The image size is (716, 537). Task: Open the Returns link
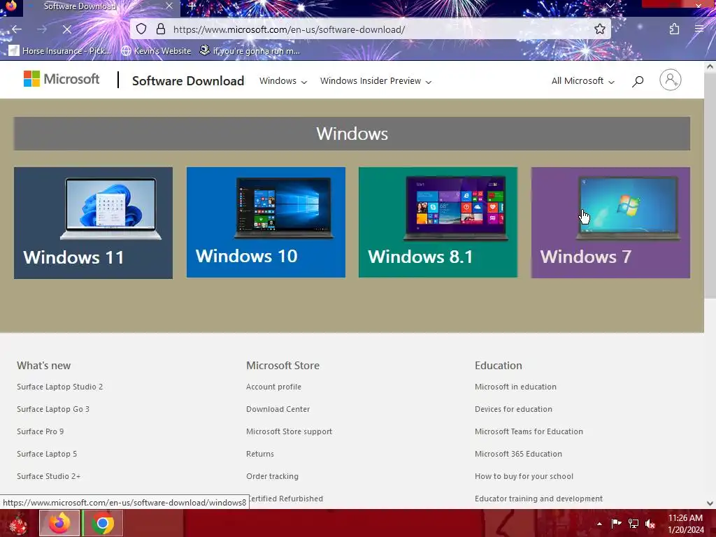pos(260,454)
